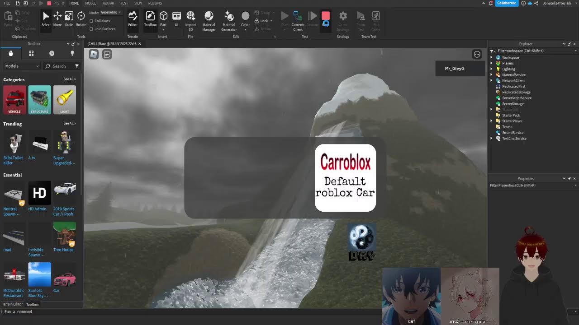Screen dimensions: 579x325
Task: Activate the Select tool
Action: (46, 19)
